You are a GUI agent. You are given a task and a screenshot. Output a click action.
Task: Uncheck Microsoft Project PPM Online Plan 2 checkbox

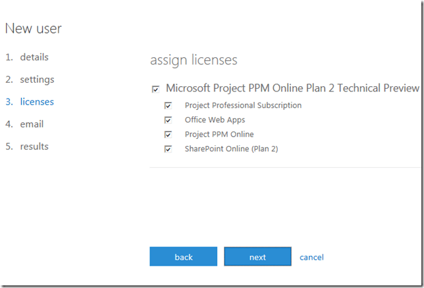[x=155, y=89]
